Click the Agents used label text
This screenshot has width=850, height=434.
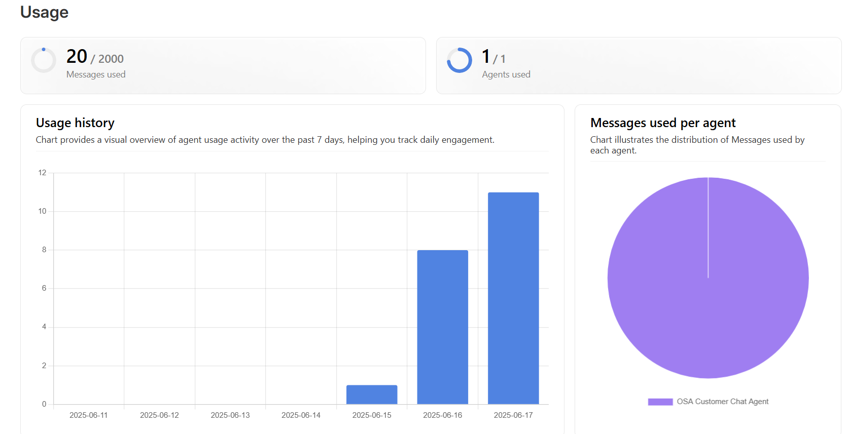(x=506, y=74)
